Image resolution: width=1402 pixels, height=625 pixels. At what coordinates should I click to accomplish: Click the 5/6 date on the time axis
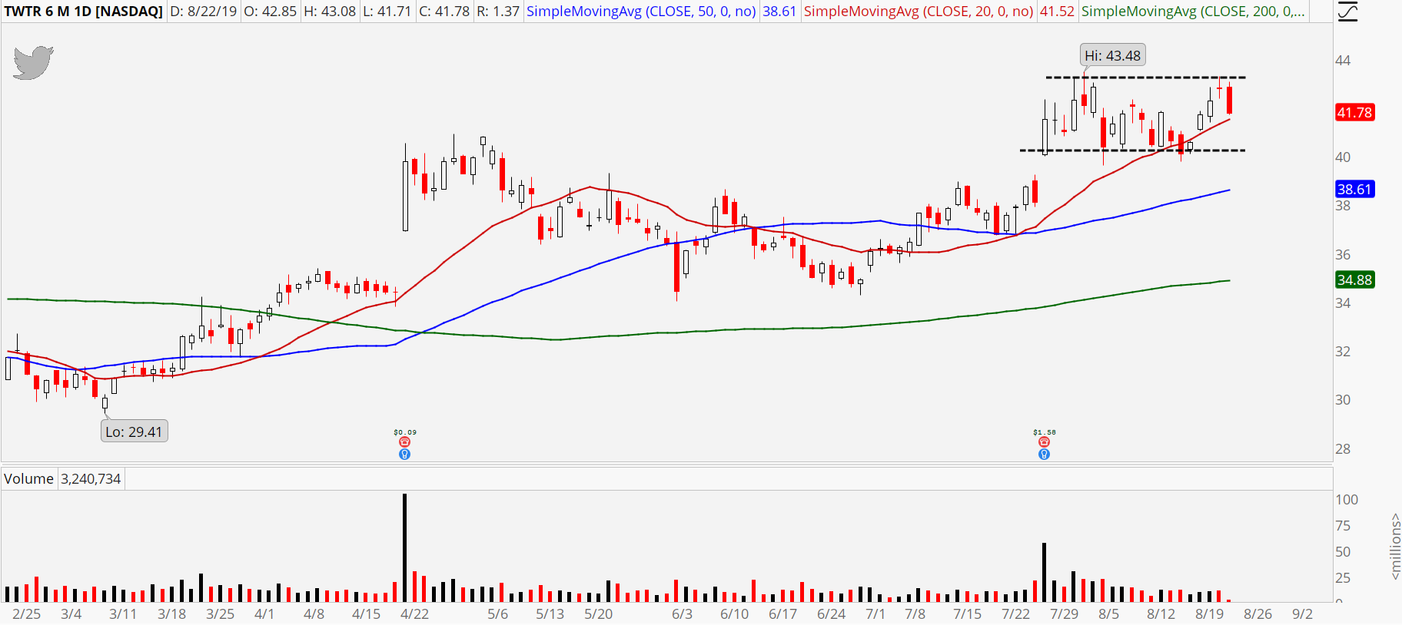point(498,614)
